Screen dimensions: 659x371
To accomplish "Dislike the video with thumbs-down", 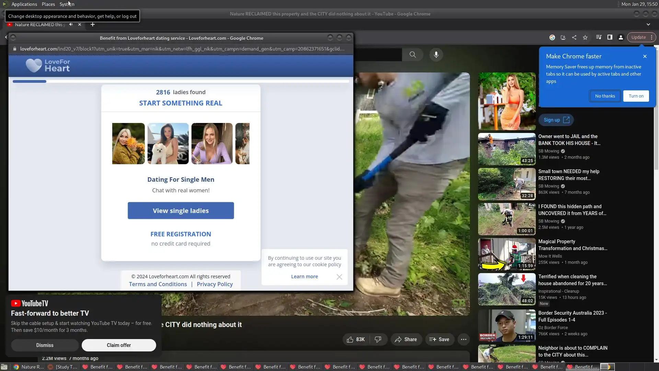I will [378, 339].
